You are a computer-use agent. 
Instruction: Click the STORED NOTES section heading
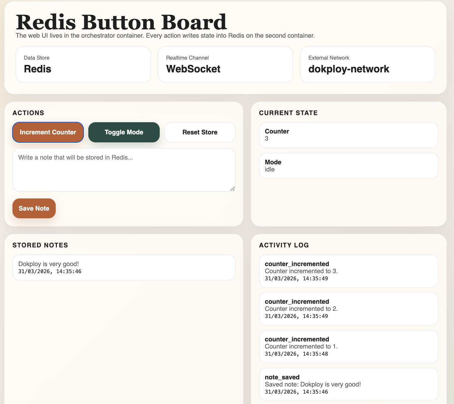40,245
